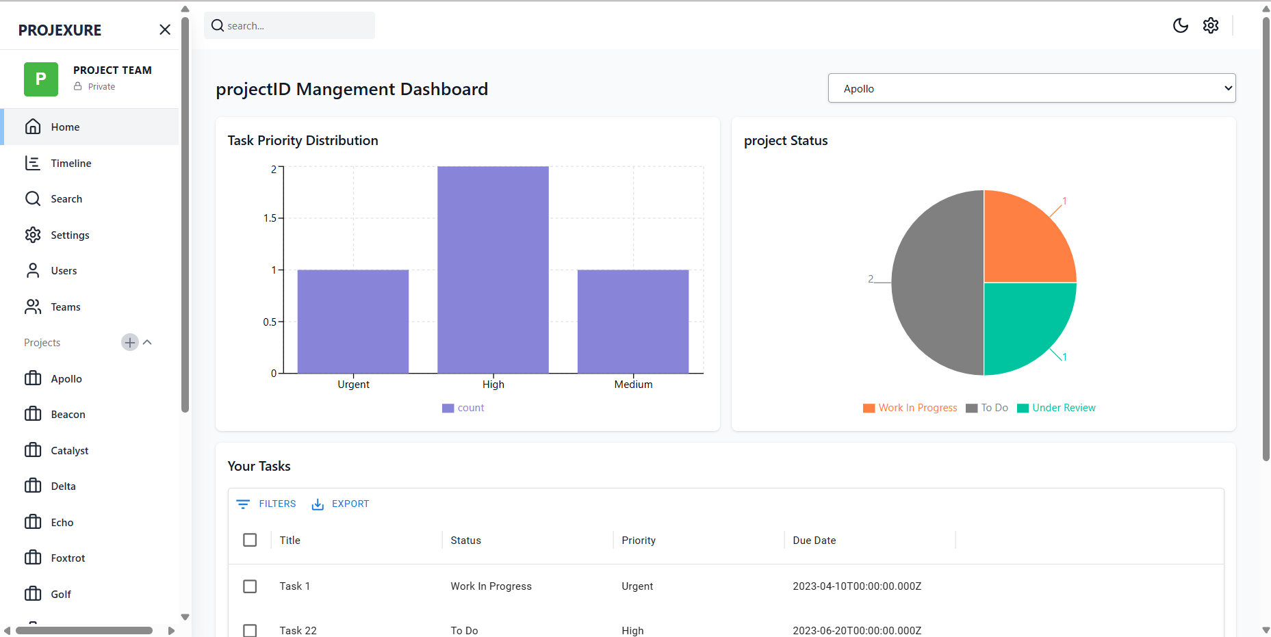Screen dimensions: 1271x637
Task: Click the Urgent bar in priority chart
Action: coord(353,322)
